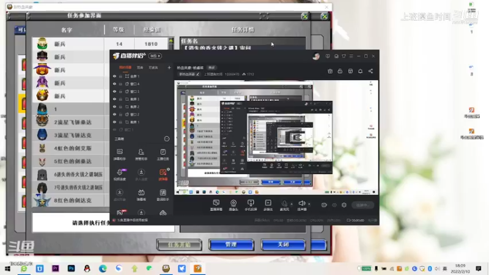This screenshot has width=489, height=275.
Task: Click the lock icon in stream toolbar
Action: [x=340, y=71]
